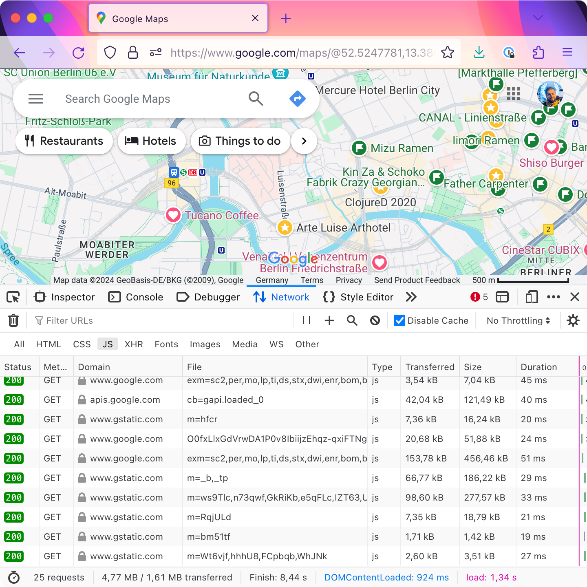
Task: Toggle the JS request filter
Action: click(x=108, y=344)
